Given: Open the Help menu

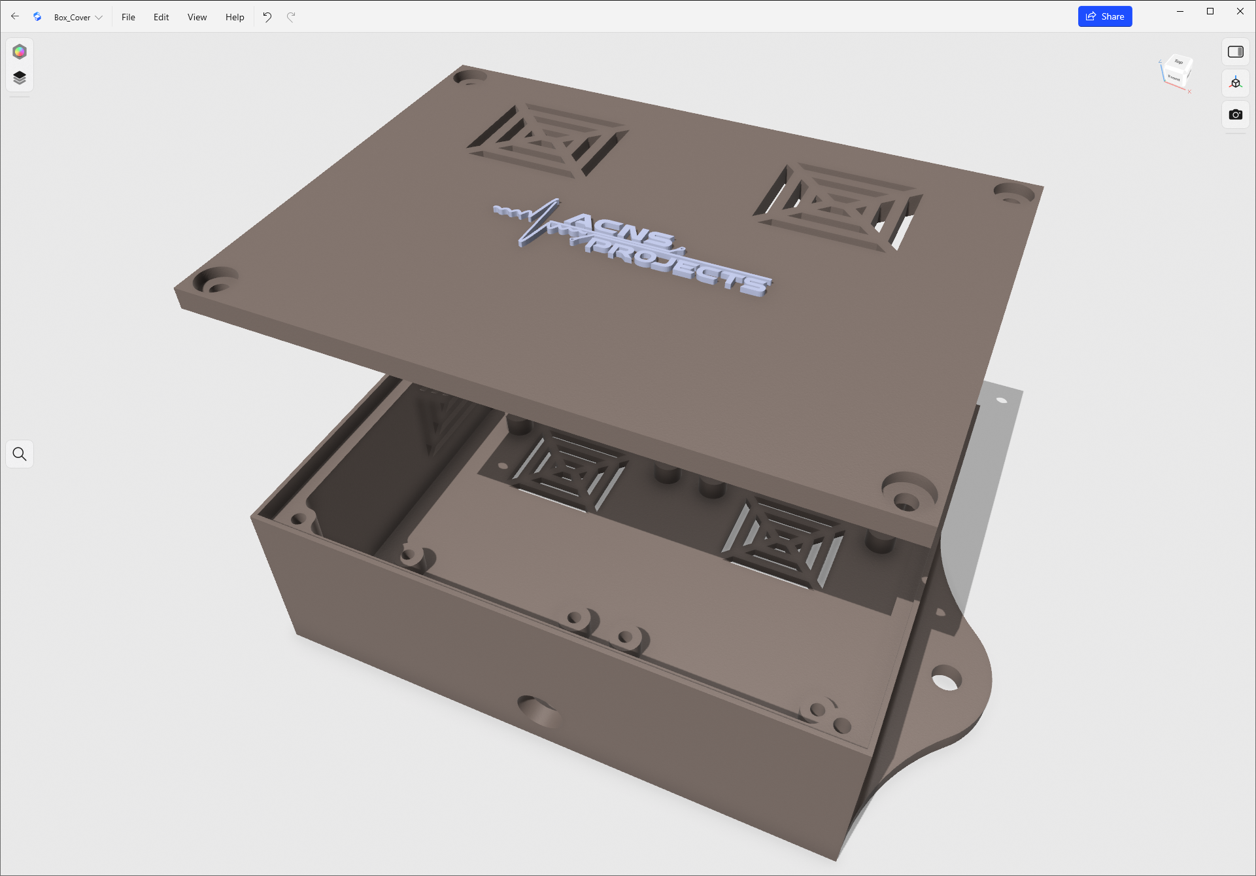Looking at the screenshot, I should [x=235, y=17].
